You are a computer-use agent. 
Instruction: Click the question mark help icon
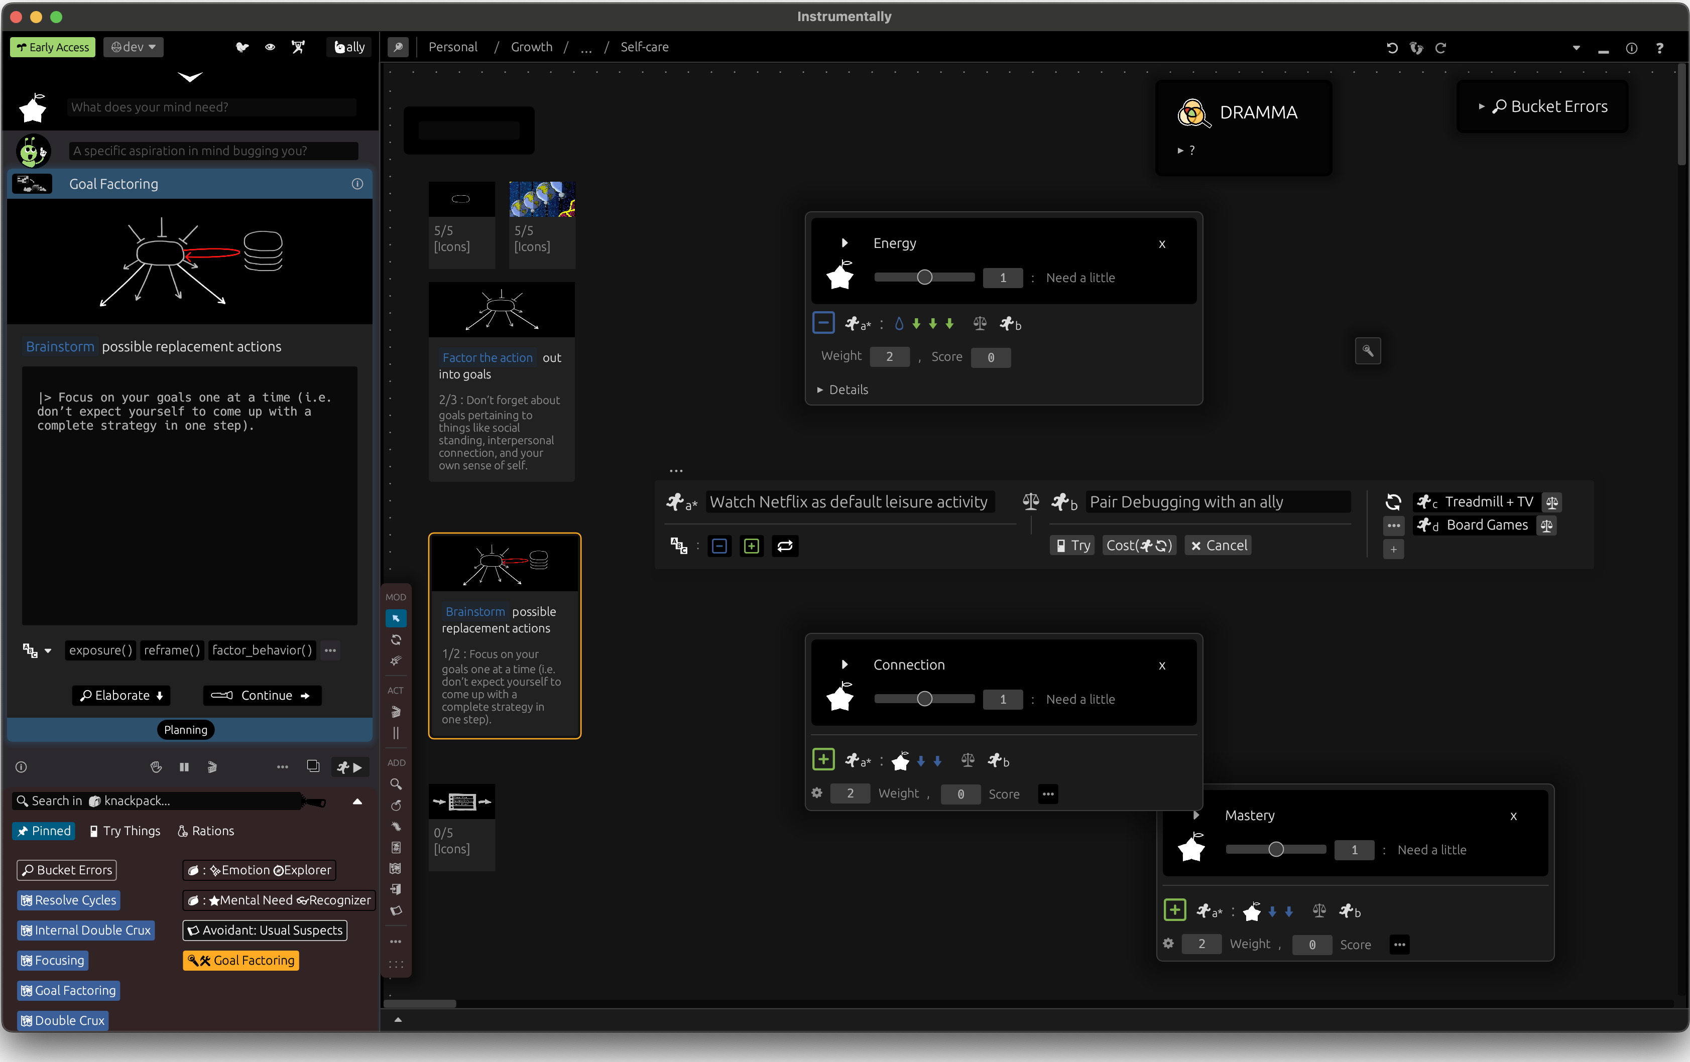(1660, 48)
